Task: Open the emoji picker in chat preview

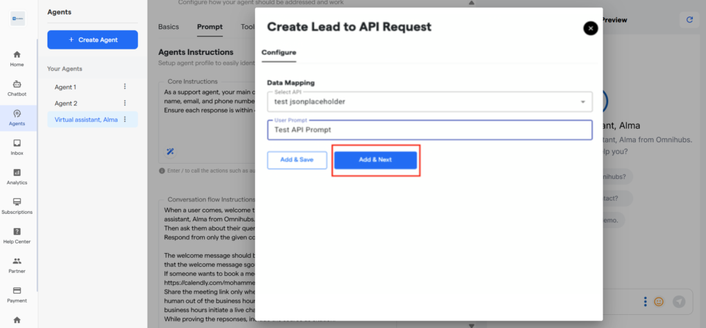Action: (x=658, y=302)
